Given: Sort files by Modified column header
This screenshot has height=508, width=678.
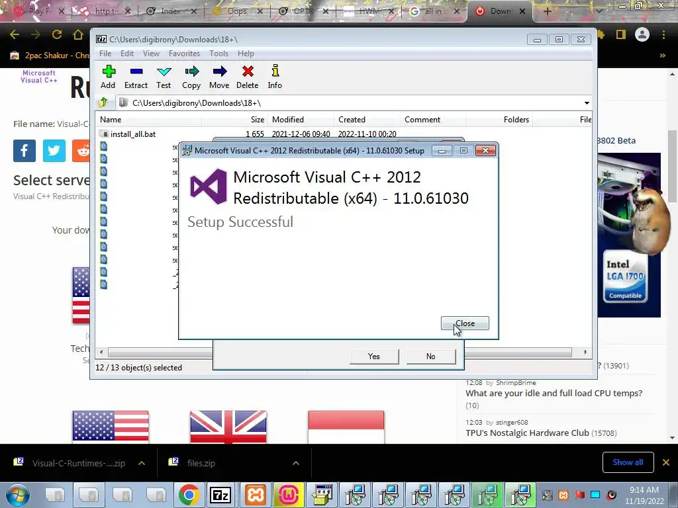Looking at the screenshot, I should coord(301,120).
